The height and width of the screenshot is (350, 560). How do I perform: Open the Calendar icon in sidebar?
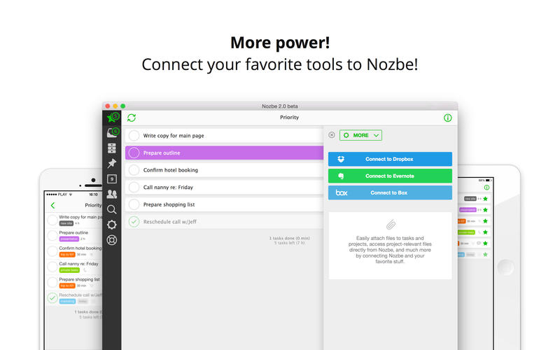(112, 178)
